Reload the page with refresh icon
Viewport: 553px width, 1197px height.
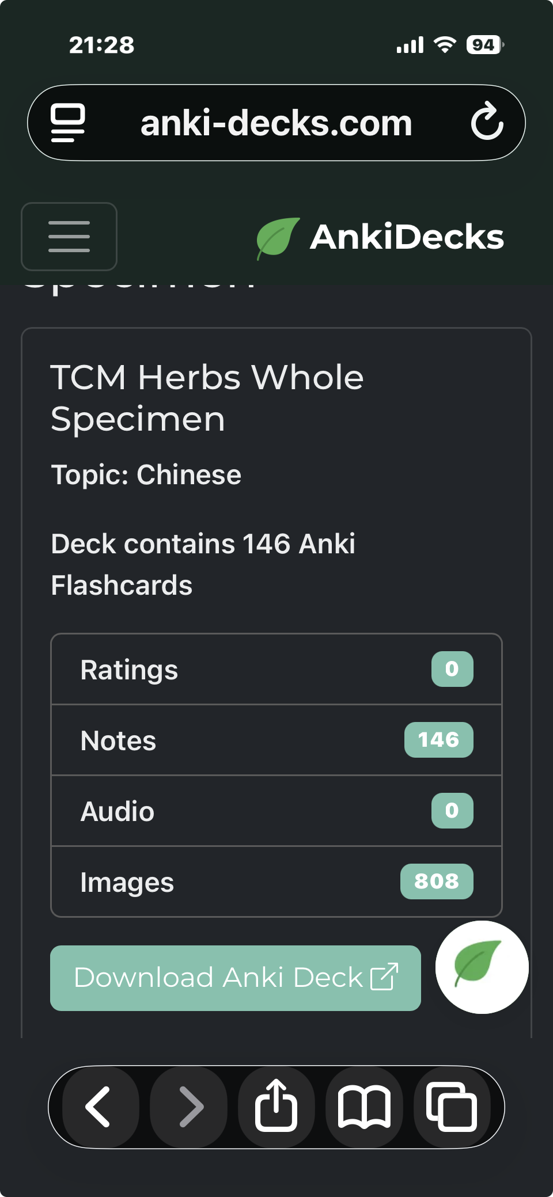coord(487,122)
